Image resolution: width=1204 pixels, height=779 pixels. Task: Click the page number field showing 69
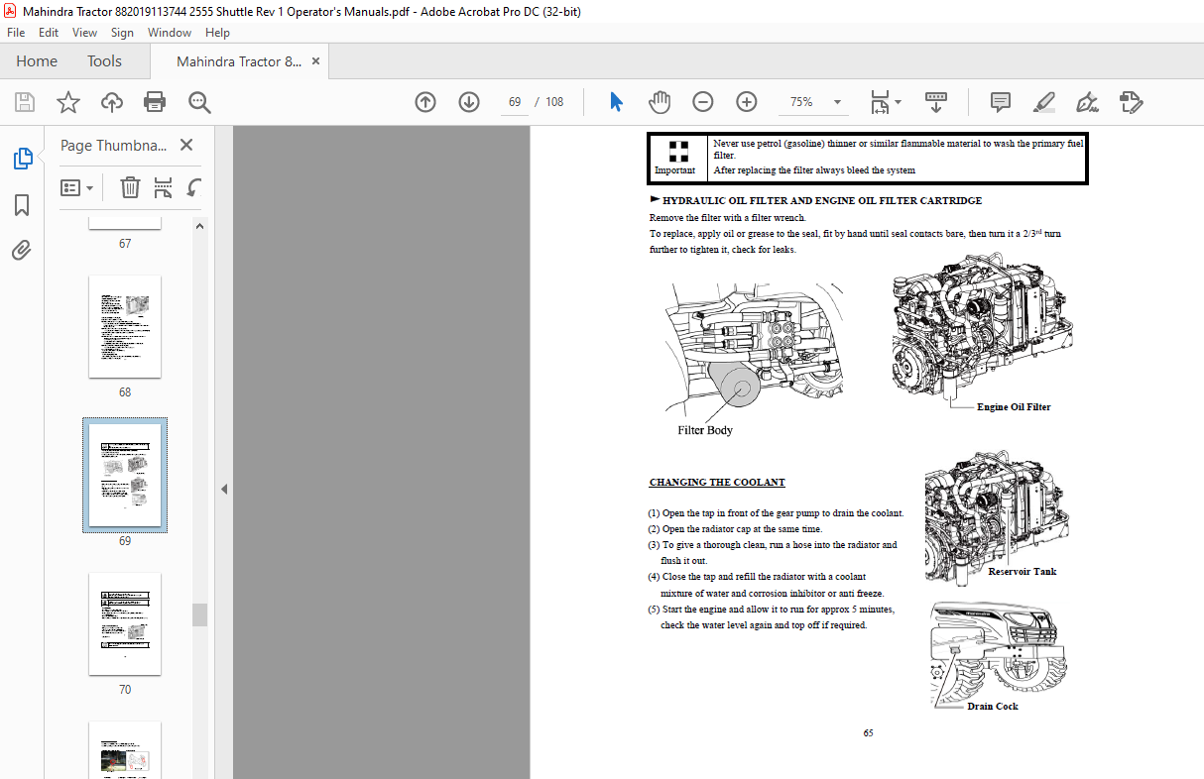[x=515, y=102]
